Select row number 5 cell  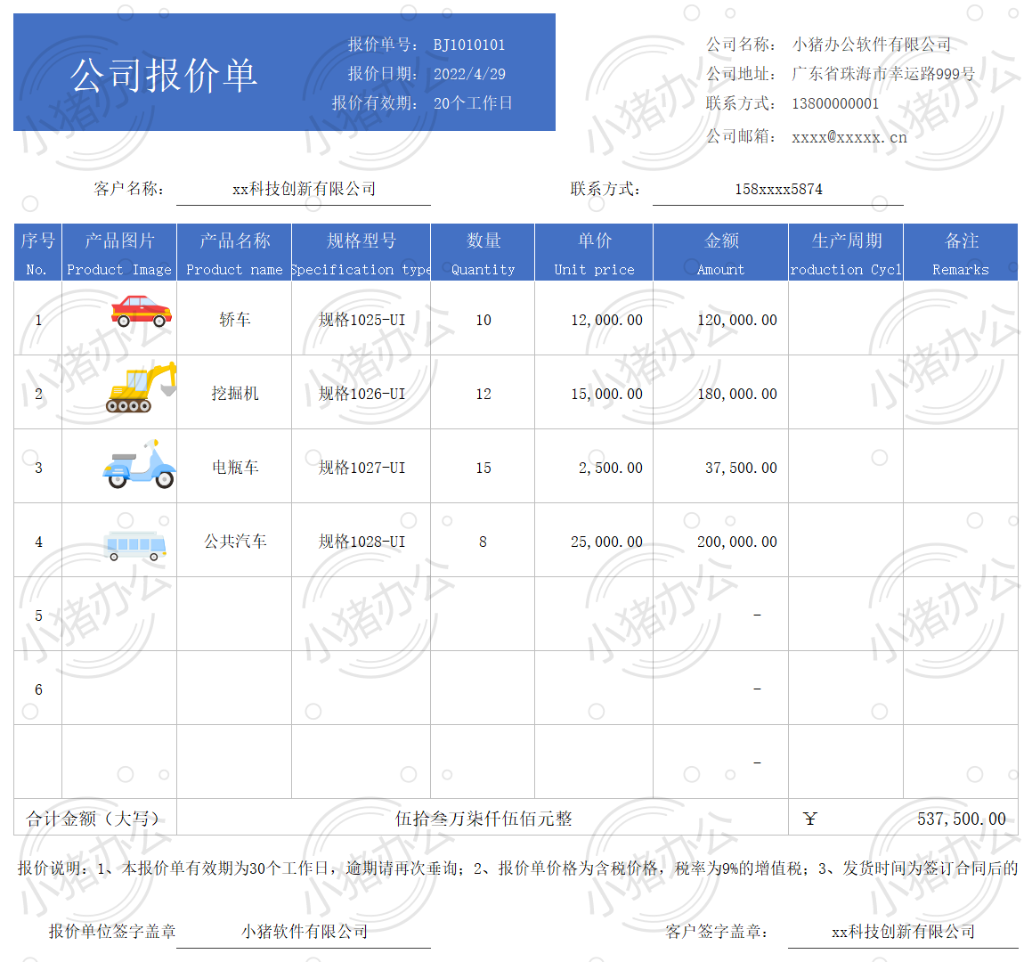(38, 615)
